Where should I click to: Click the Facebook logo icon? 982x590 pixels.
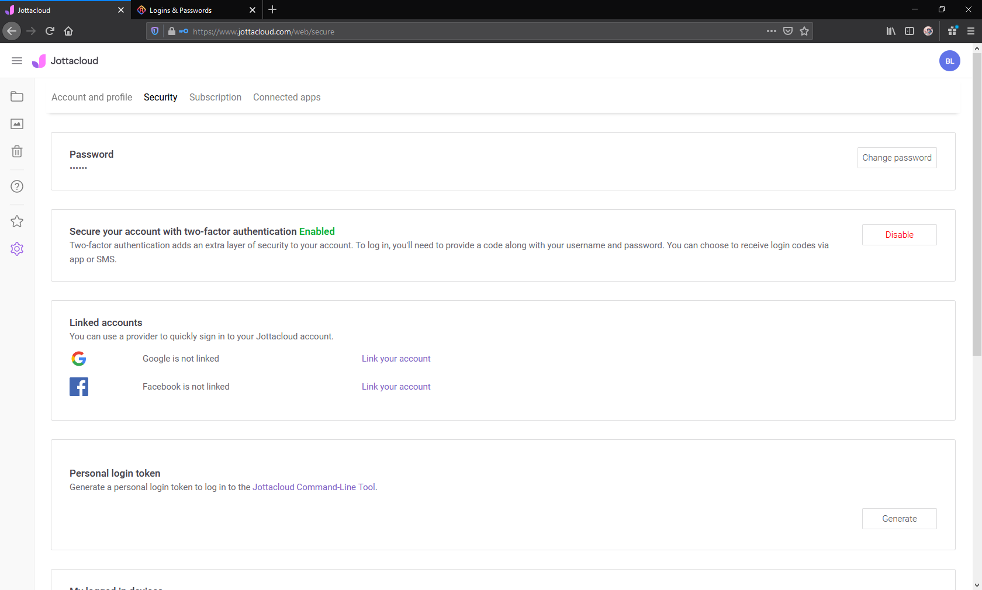click(x=79, y=387)
